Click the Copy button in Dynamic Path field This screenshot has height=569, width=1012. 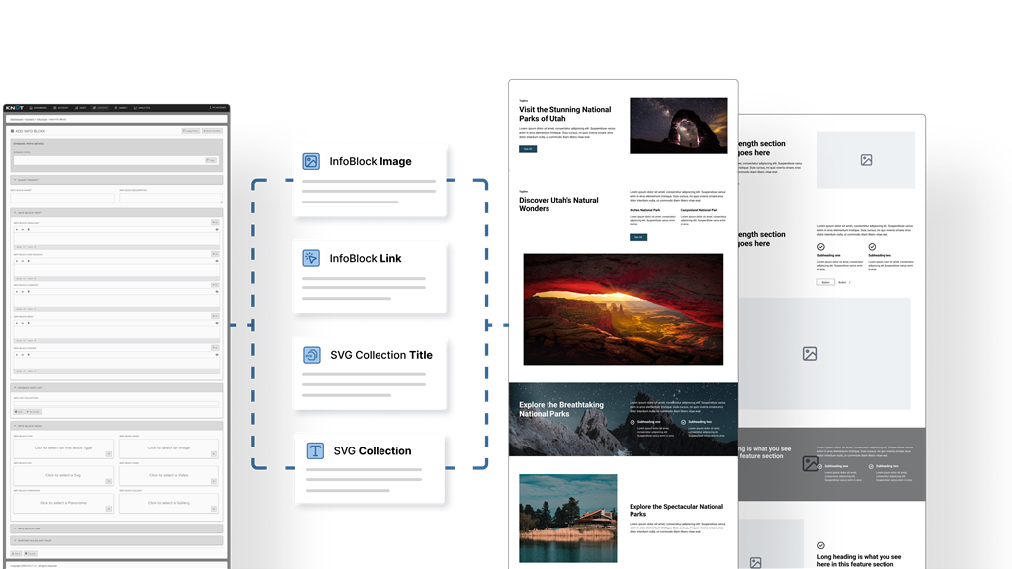(x=211, y=160)
